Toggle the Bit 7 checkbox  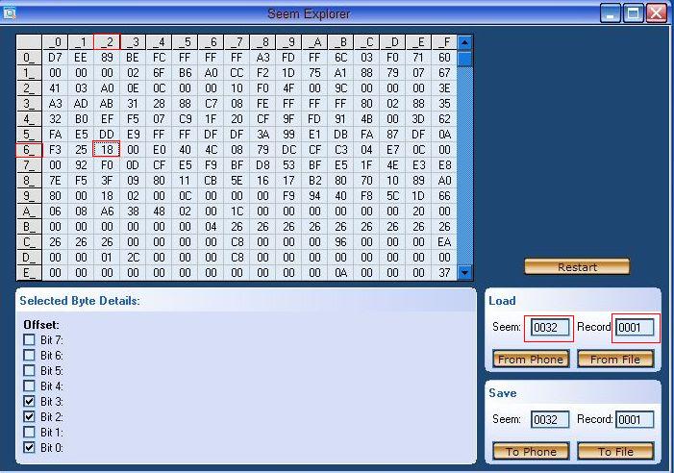(x=29, y=339)
